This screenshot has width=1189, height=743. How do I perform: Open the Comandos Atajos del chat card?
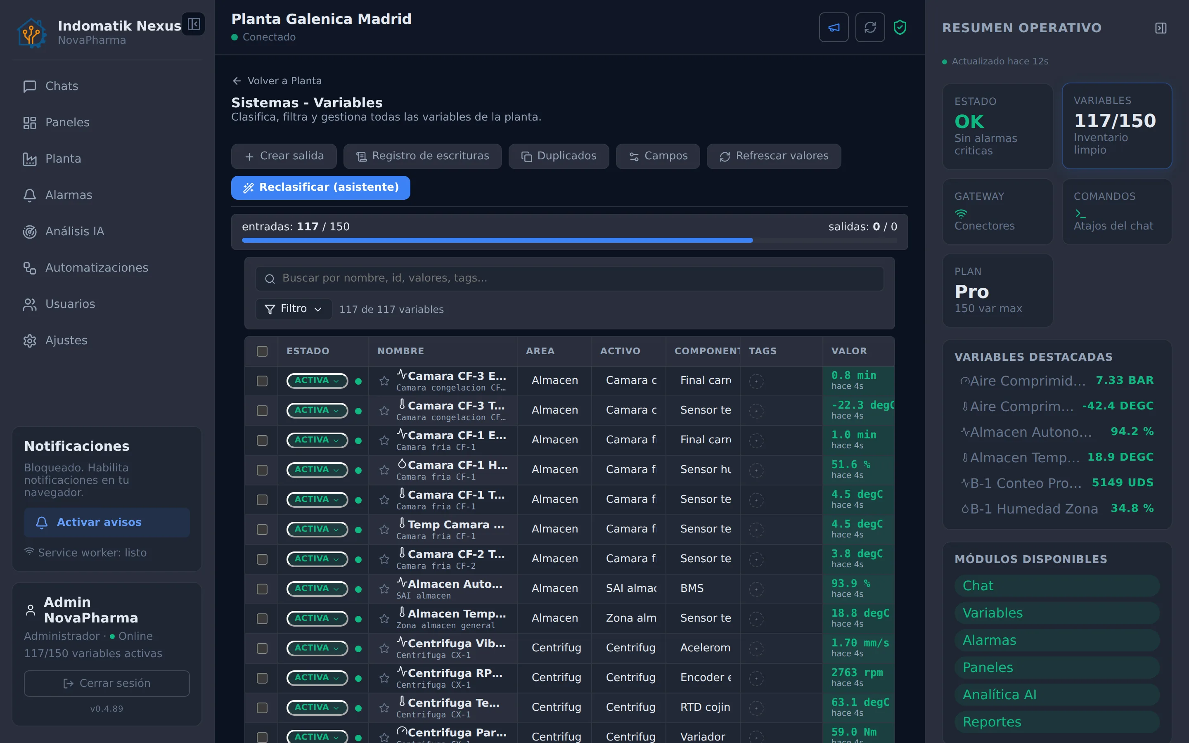click(1117, 211)
